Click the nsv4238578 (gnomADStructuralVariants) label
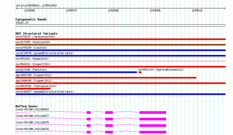 45,53
